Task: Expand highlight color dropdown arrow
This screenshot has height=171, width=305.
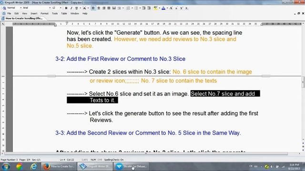Action: point(159,8)
